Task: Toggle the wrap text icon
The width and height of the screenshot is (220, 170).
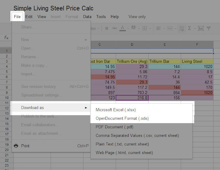Action: pos(182,29)
